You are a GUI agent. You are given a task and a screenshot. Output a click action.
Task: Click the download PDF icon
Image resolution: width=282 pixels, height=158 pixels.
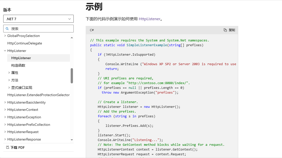click(x=7, y=148)
